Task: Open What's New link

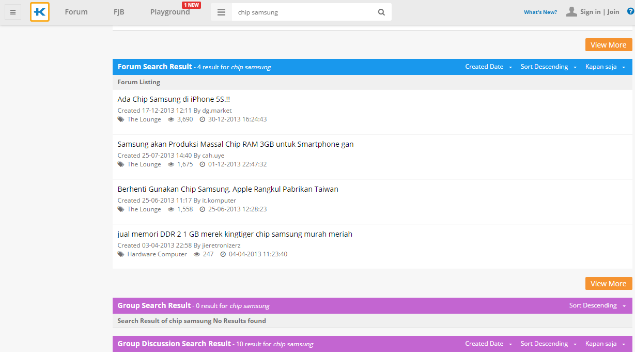Action: 540,12
